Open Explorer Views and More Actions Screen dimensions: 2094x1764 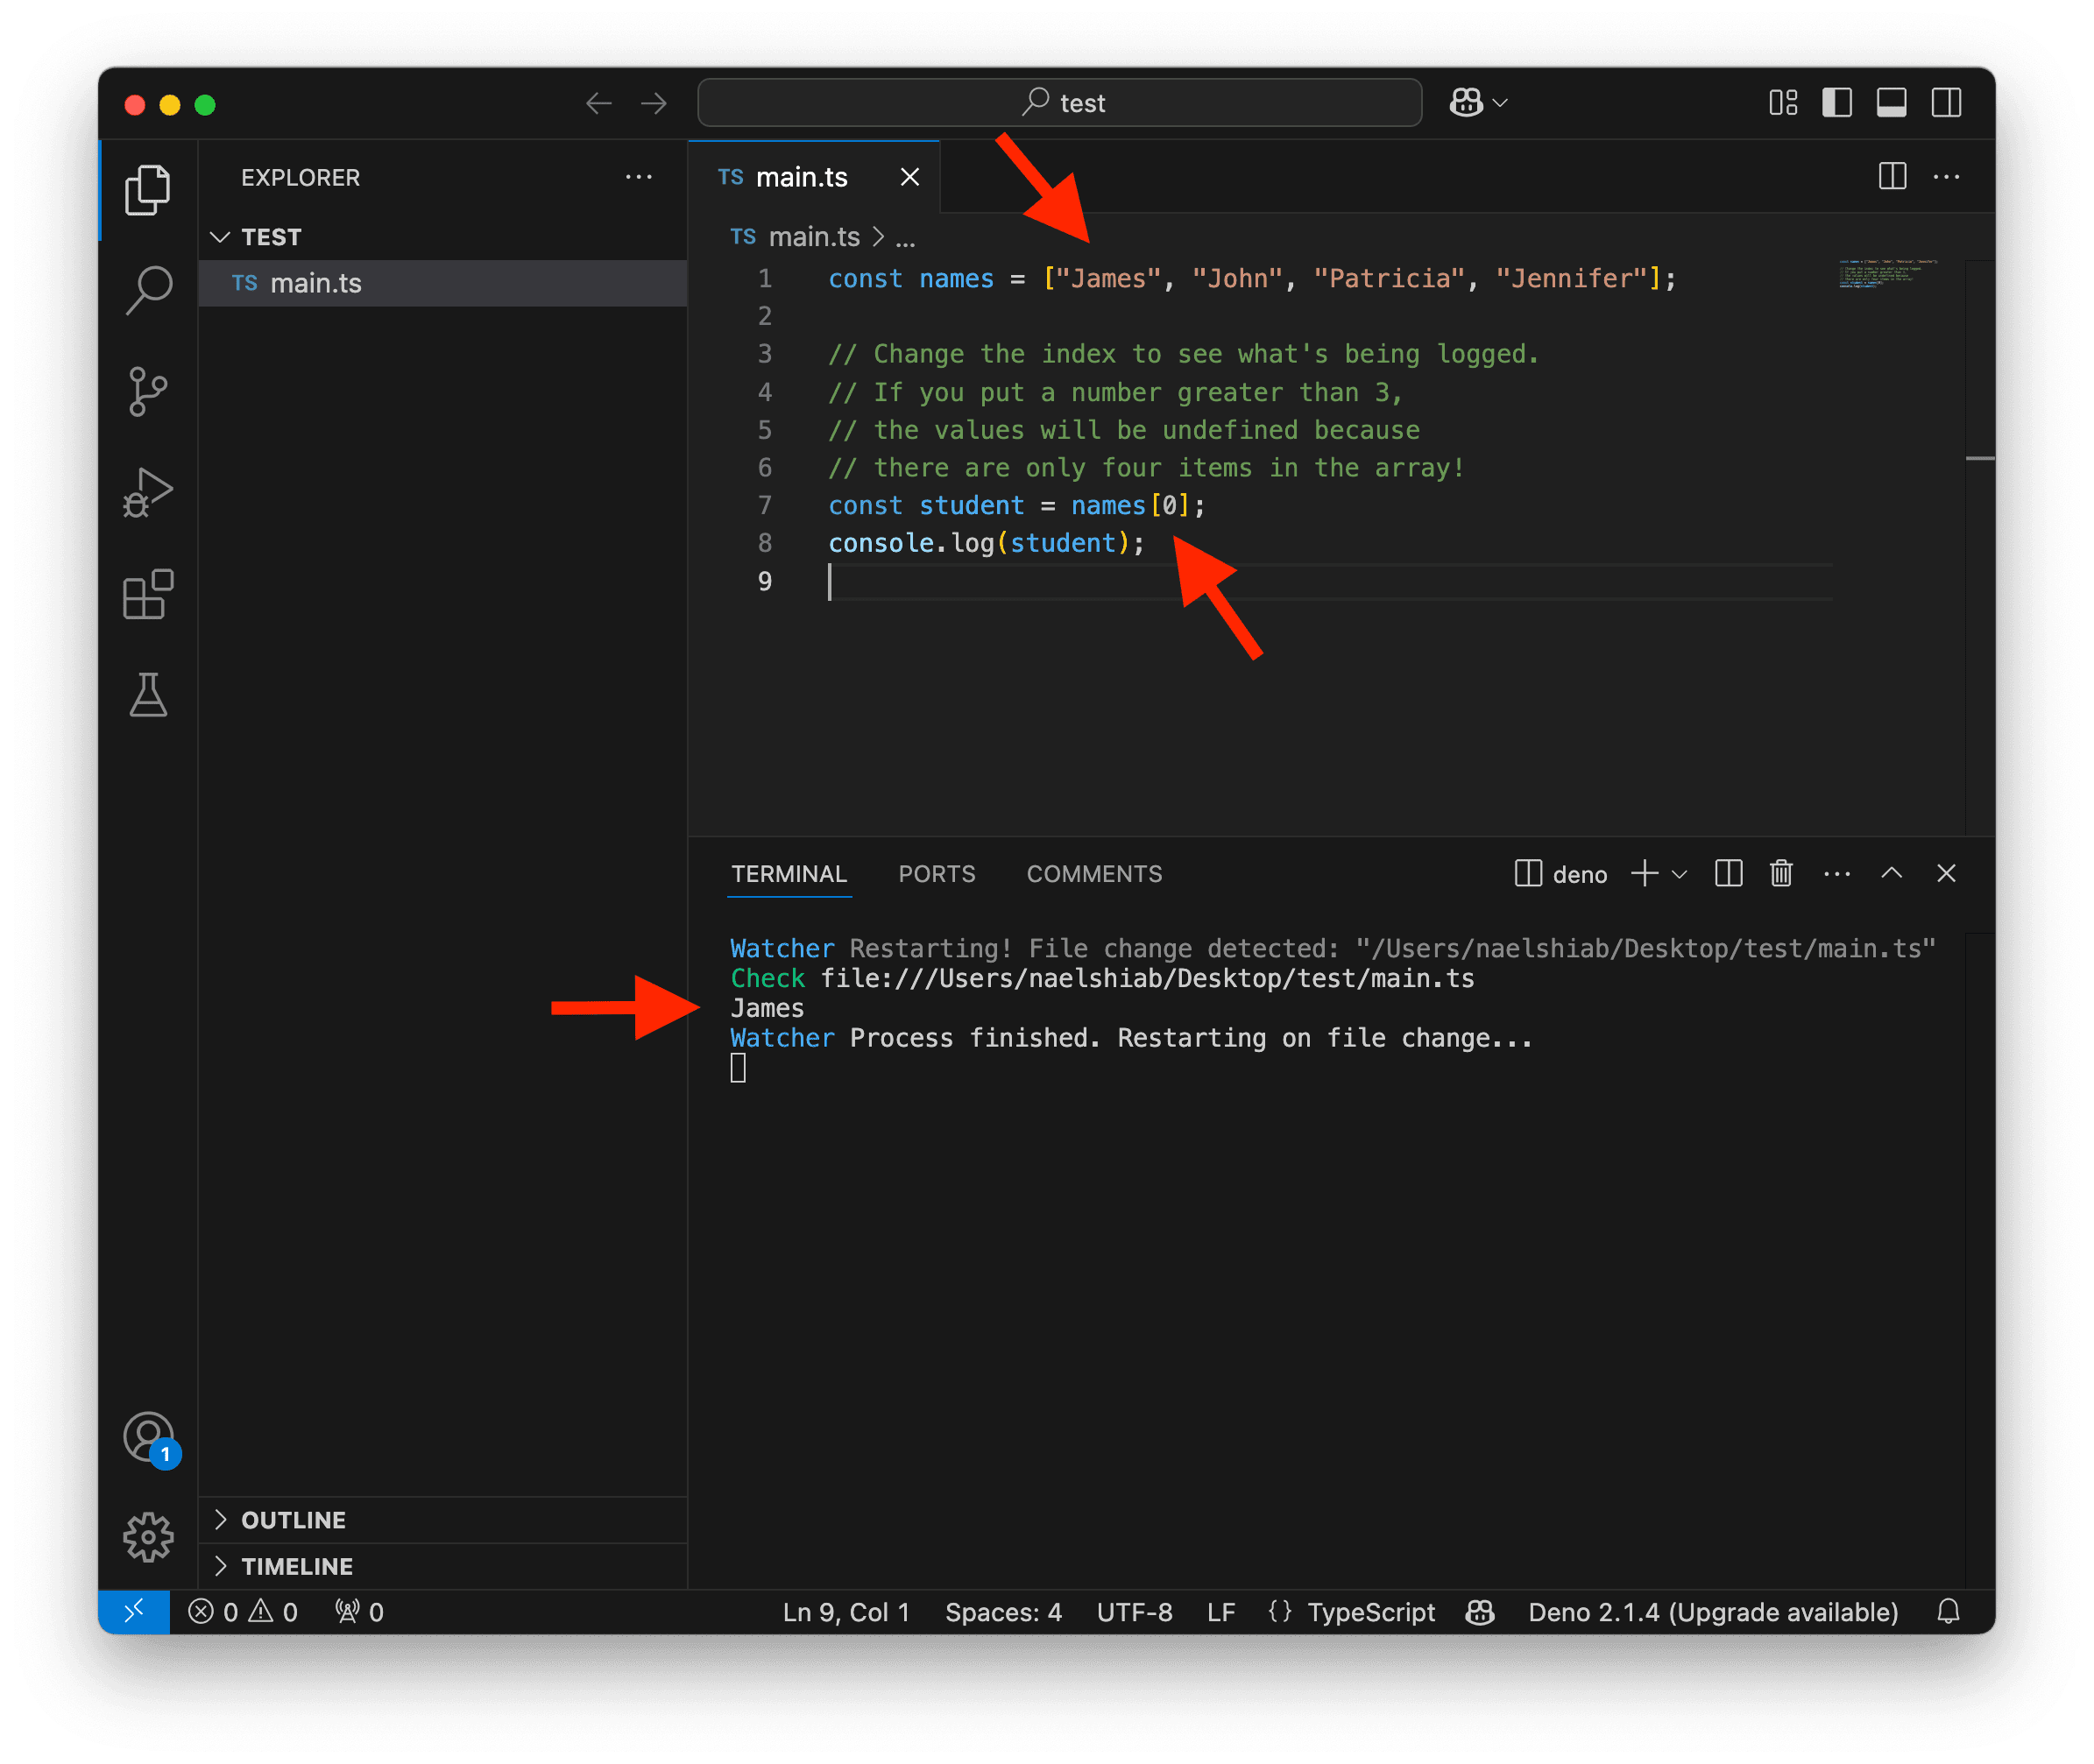point(639,177)
